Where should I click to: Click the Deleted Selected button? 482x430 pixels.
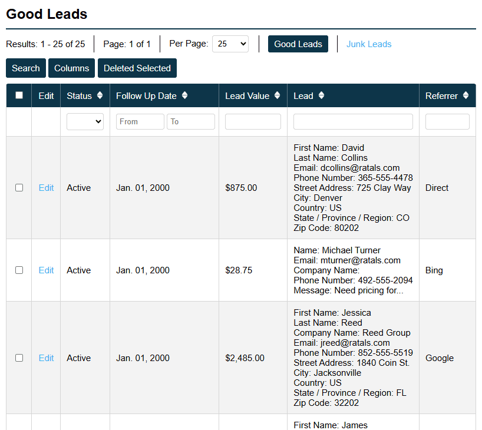[137, 68]
